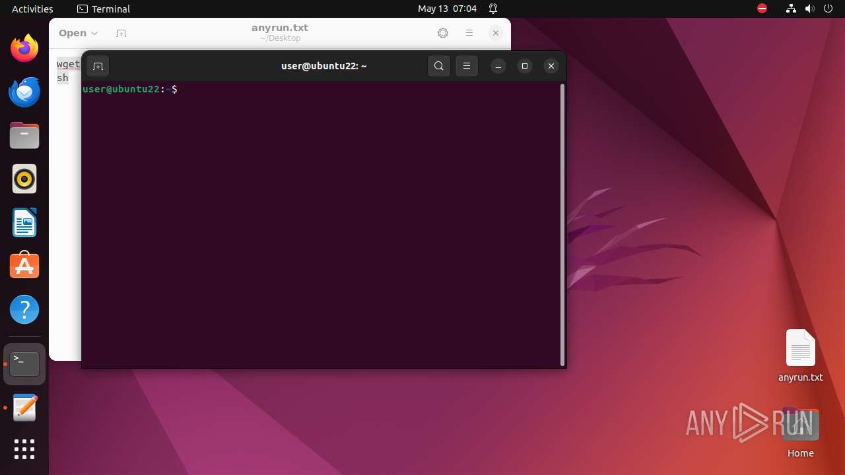Open the Terminal app menu in top bar
The height and width of the screenshot is (475, 845).
[104, 9]
